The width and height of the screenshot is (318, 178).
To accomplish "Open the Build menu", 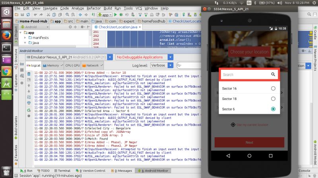I will pos(108,8).
